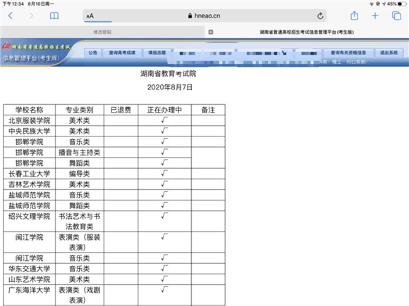The width and height of the screenshot is (409, 306).
Task: Click the 编导类 cell
Action: click(80, 174)
